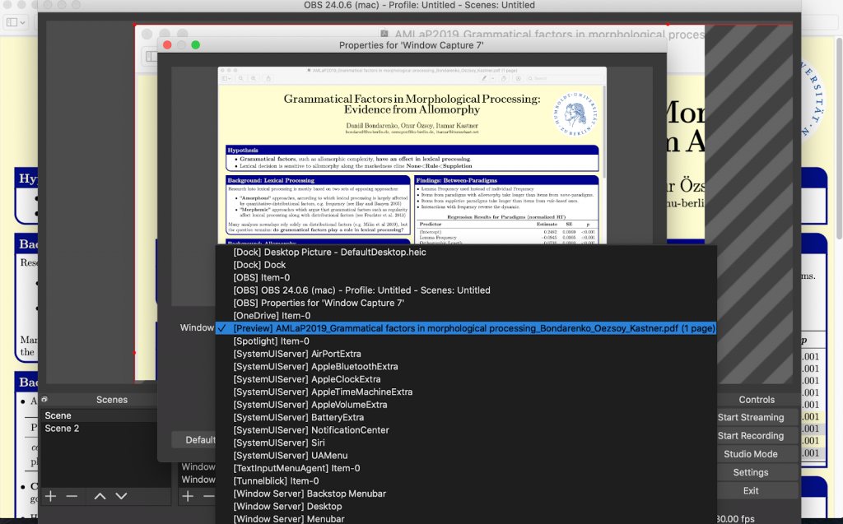This screenshot has height=524, width=843.
Task: Select '[SystemUIServer] NotificationCenter' option
Action: (466, 430)
